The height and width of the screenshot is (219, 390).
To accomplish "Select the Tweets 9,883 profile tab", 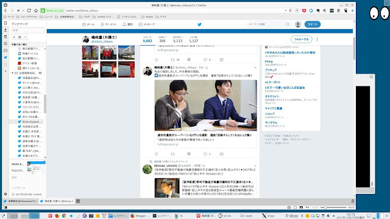I will coord(147,39).
